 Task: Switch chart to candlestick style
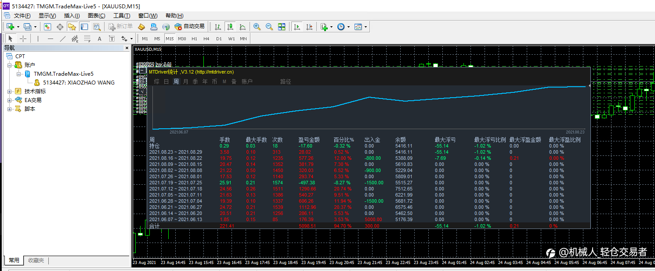coord(230,27)
